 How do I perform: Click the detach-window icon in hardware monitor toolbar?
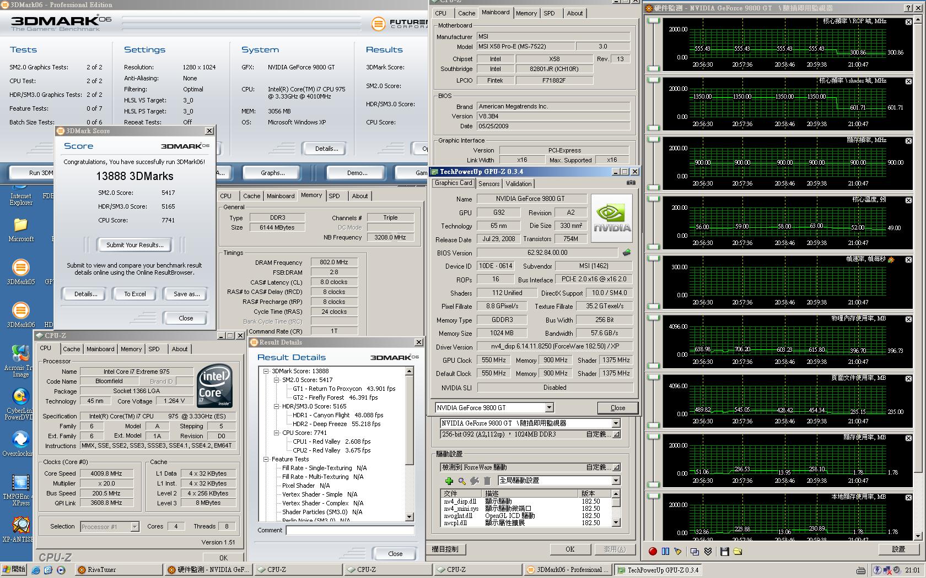694,551
